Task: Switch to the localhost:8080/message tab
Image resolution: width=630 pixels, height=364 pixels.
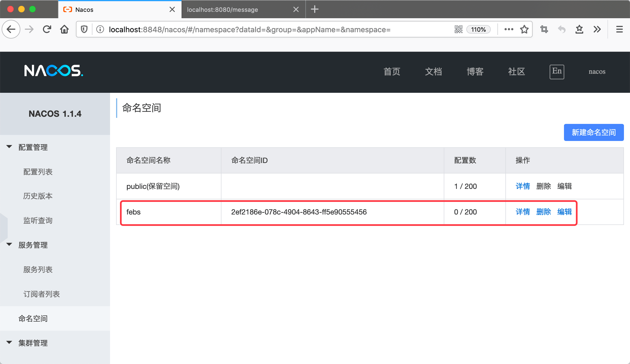Action: click(x=243, y=9)
